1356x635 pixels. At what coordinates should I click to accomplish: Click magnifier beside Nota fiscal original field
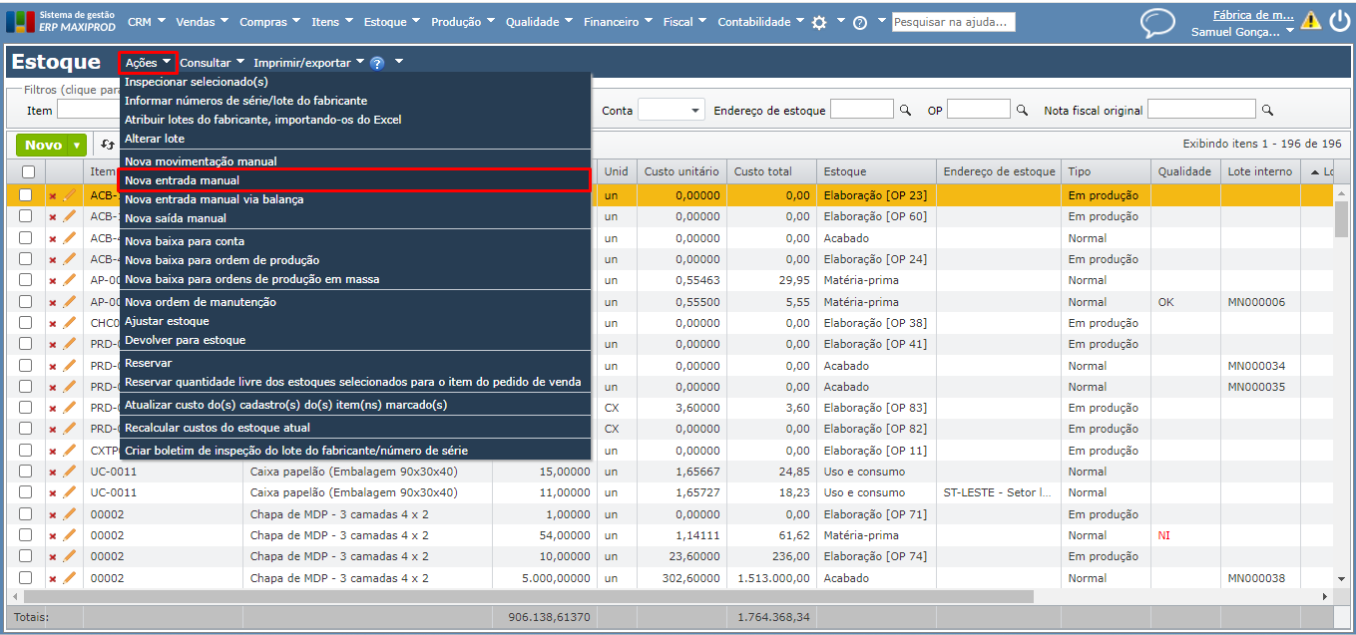1267,110
